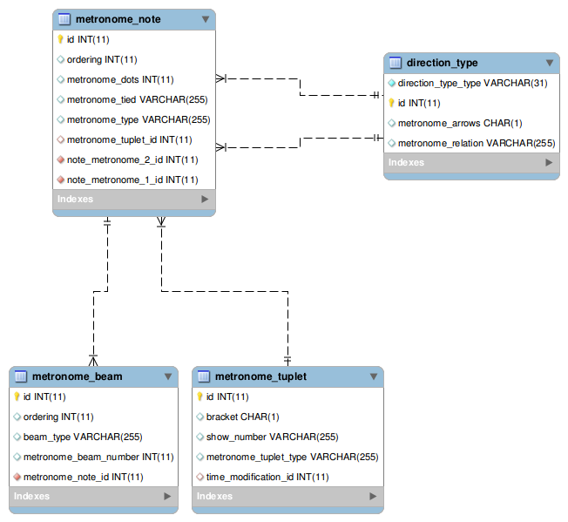Expand Indexes section of metronome_beam
Screen dimensions: 568x522
[167, 496]
